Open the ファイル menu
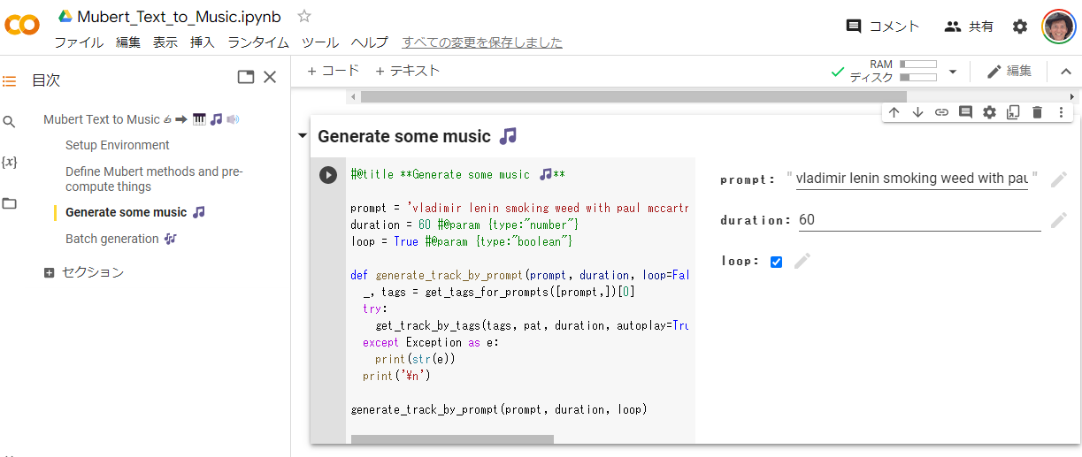The image size is (1082, 457). (x=79, y=42)
